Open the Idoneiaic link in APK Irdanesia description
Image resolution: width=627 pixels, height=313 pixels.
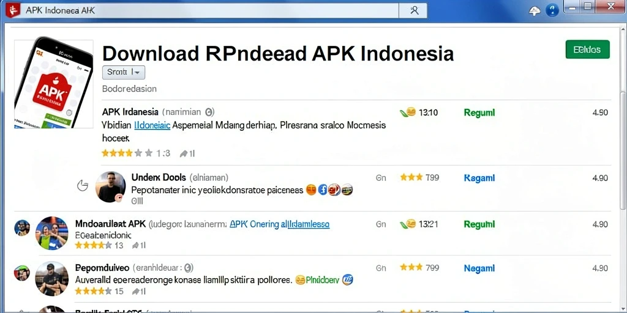152,125
